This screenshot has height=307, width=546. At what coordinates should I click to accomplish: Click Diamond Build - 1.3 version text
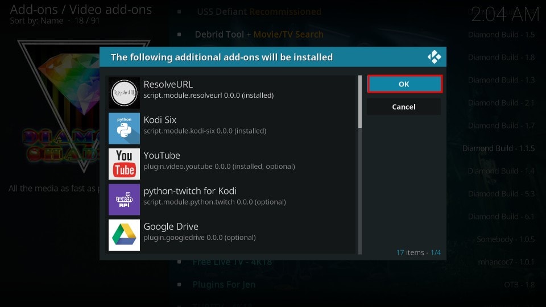[x=501, y=80]
